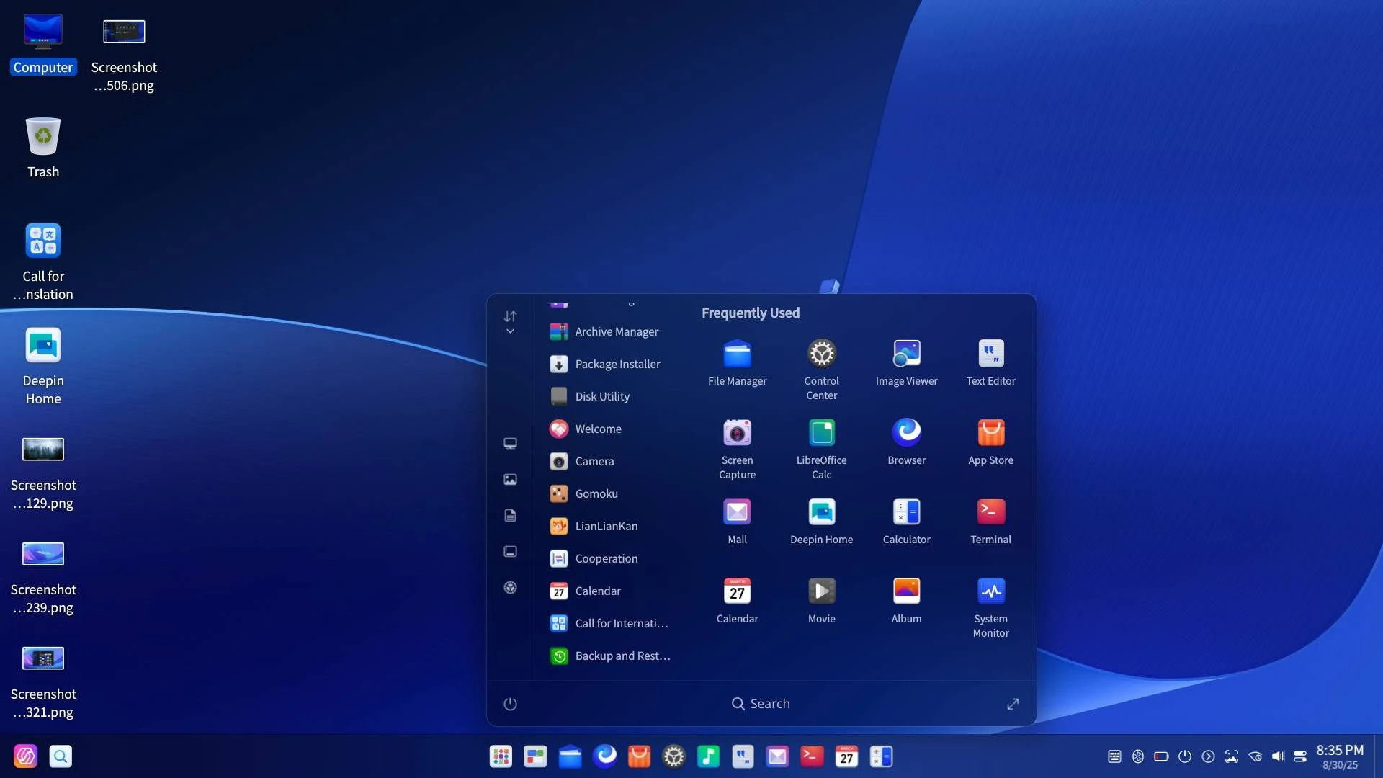Open Call for Internati... in app list
This screenshot has width=1383, height=778.
(x=610, y=623)
